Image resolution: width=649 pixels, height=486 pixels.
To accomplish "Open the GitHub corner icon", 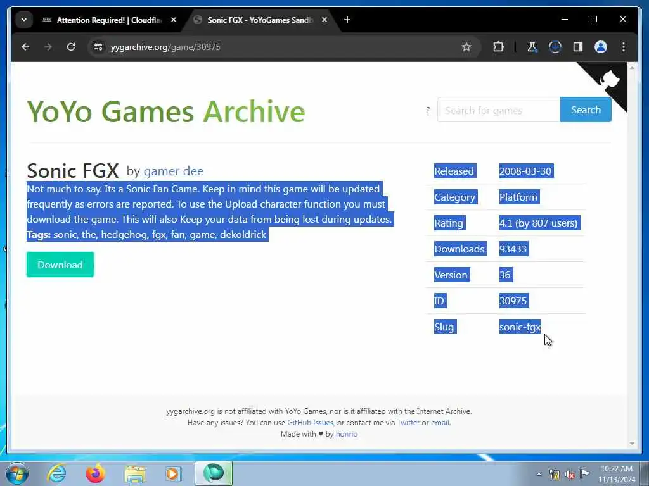I will click(609, 79).
